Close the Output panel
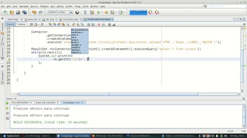Viewport: 247px width, 138px height. [15, 99]
